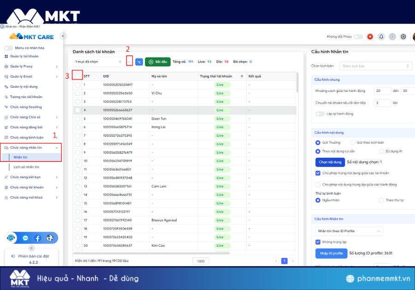
Task: Open the Facebook icon in sidebar footer
Action: (x=37, y=238)
